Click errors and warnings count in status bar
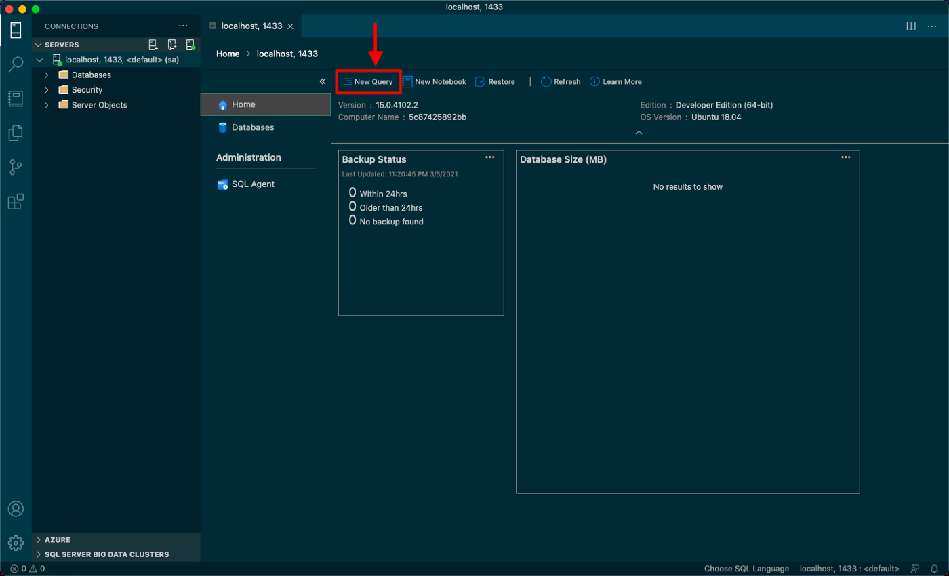949x576 pixels. 27,569
